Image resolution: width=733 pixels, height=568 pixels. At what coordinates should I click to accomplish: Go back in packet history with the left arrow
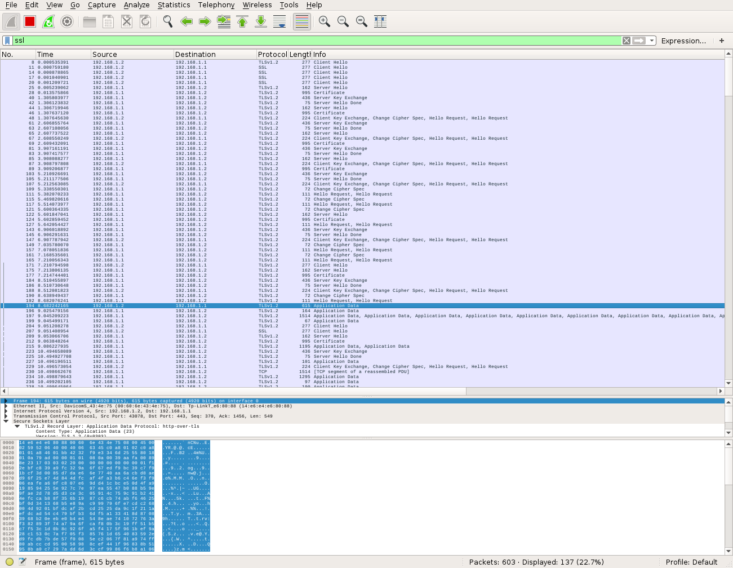point(186,21)
